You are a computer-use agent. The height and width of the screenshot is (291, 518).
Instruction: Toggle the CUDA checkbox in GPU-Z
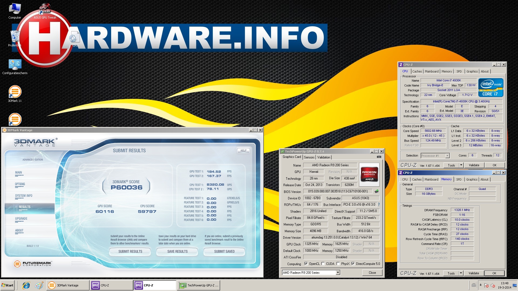[x=323, y=264]
